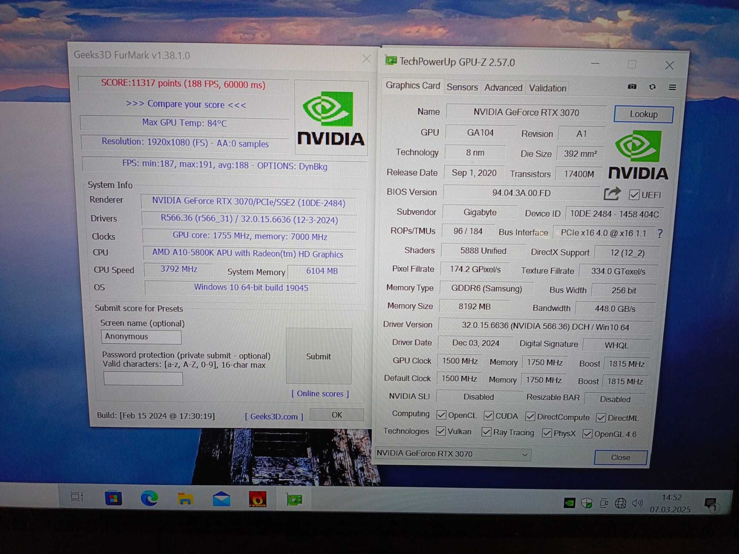
Task: Open Microsoft Store from taskbar
Action: (113, 498)
